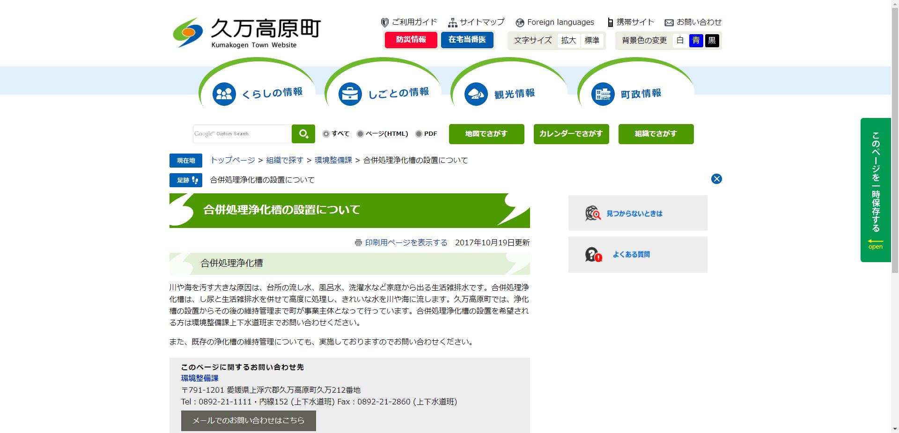Click the 携帯サイト mobile phone icon

pos(610,22)
